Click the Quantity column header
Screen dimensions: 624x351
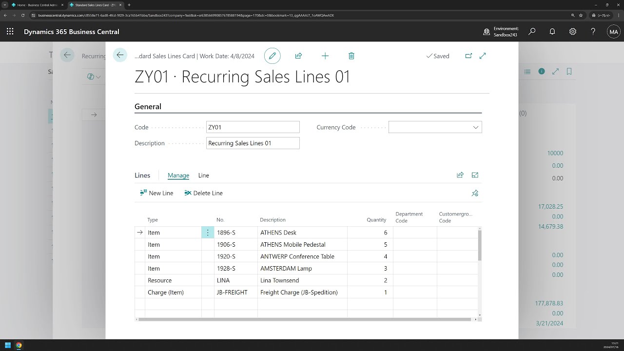coord(376,220)
